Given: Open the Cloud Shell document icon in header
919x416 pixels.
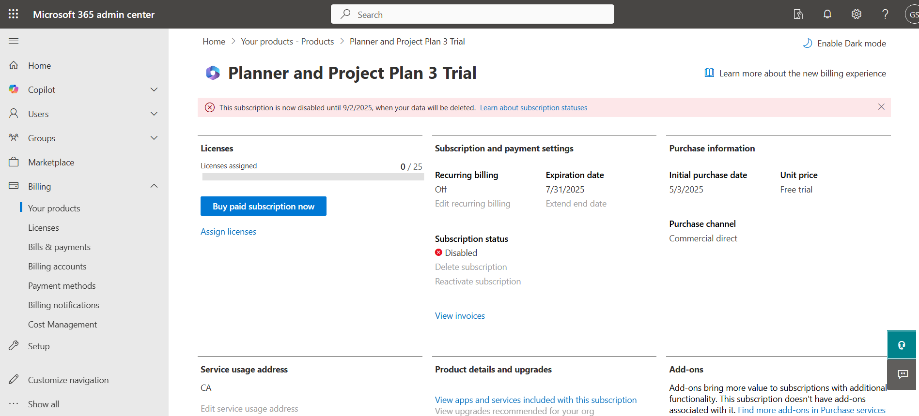Looking at the screenshot, I should pyautogui.click(x=798, y=14).
